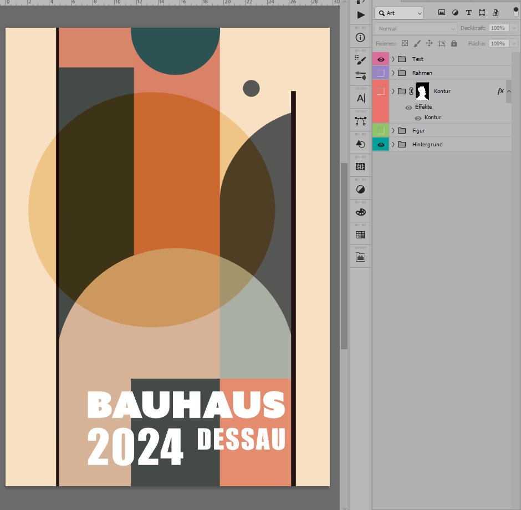Expand the Hintergrund group

[393, 145]
